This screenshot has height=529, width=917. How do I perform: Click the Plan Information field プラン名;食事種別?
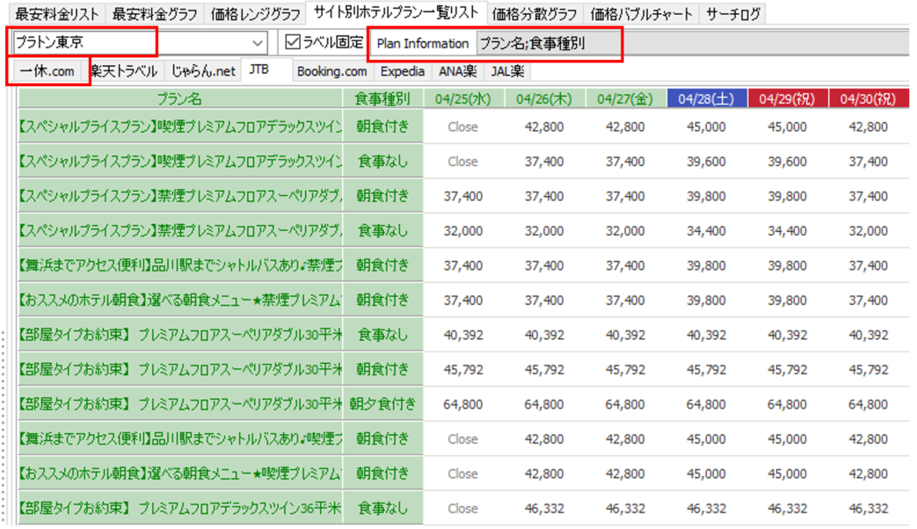coord(545,42)
